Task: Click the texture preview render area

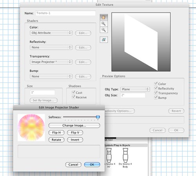Action: click(141, 42)
